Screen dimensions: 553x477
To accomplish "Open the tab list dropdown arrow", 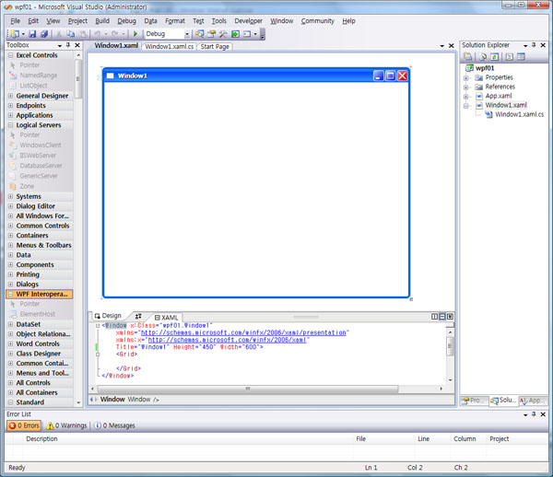I will point(441,46).
